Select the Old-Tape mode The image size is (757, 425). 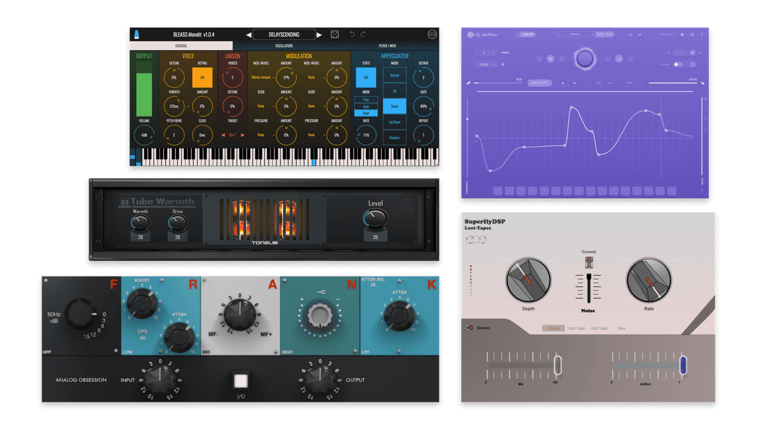click(x=599, y=328)
